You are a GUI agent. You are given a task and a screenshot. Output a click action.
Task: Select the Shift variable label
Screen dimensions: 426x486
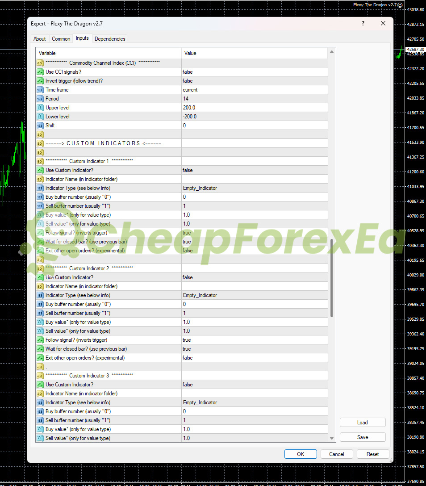(x=50, y=126)
